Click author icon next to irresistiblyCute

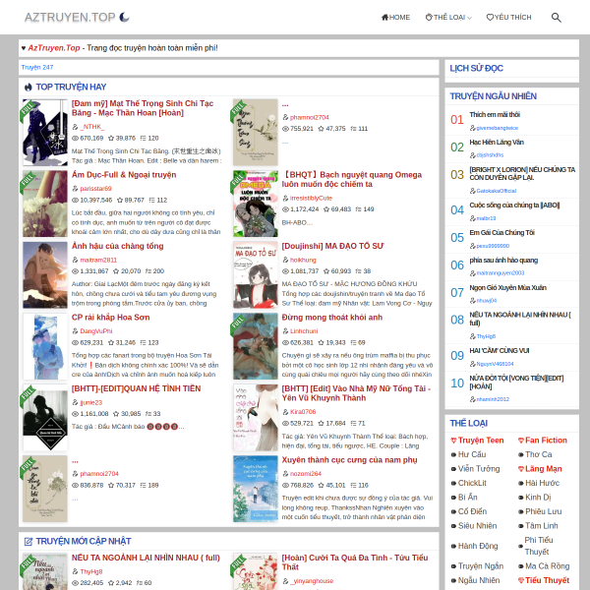[x=285, y=199]
